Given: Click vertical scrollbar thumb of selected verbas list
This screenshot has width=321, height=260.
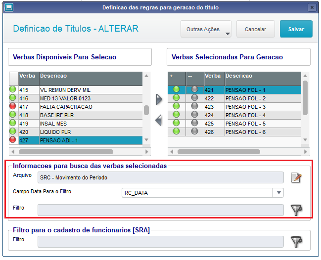Looking at the screenshot, I should pos(305,98).
